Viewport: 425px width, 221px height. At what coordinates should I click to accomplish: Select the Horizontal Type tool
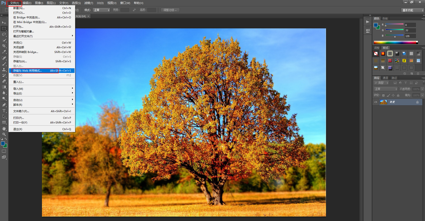4,111
